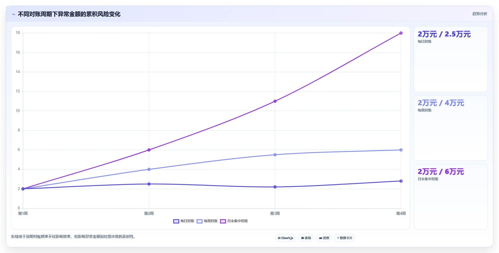Click the 每周对账 label in second card
Screen dimensions: 499x253
point(425,110)
